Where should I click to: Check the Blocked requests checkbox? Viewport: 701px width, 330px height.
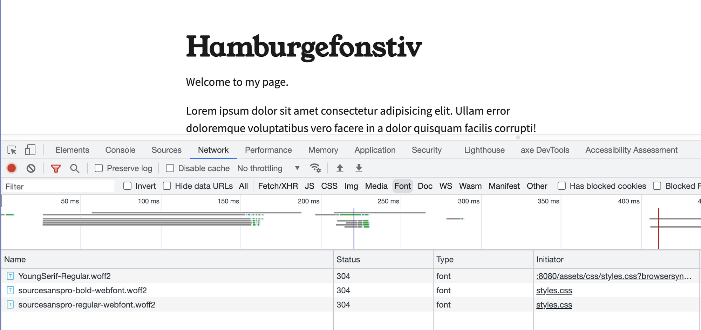point(657,186)
